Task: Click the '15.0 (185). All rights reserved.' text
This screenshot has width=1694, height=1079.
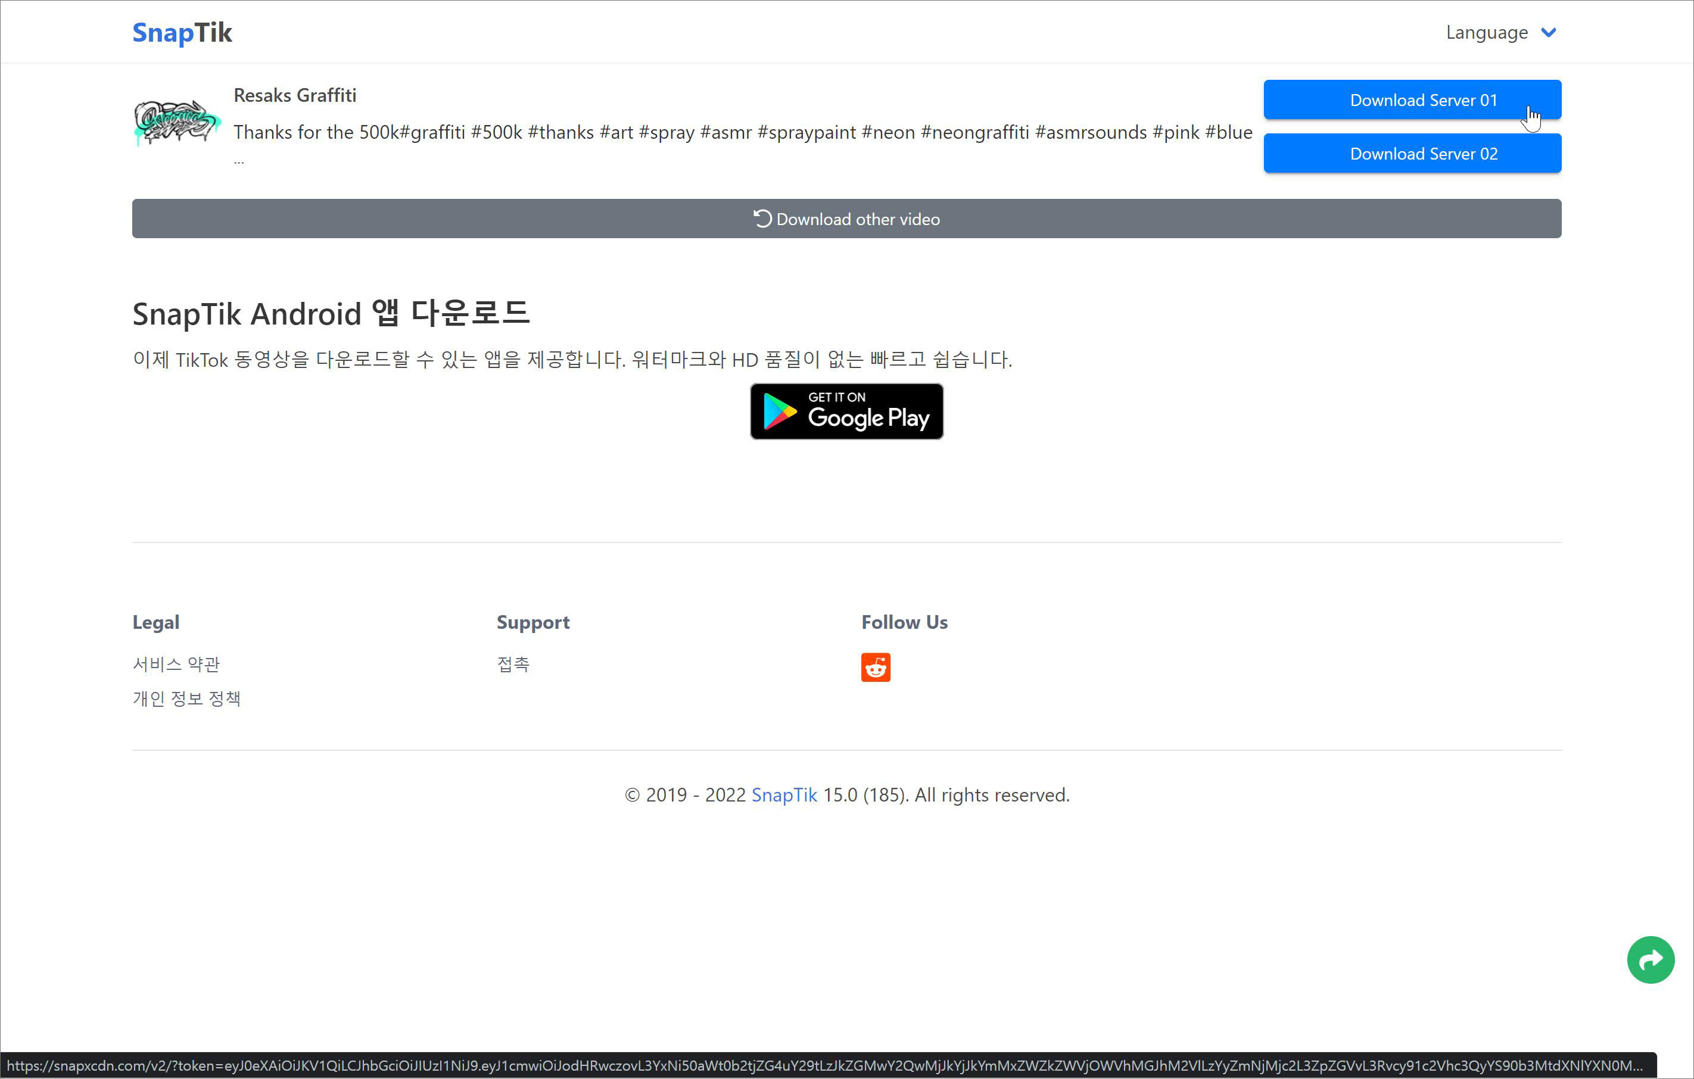Action: [x=946, y=795]
